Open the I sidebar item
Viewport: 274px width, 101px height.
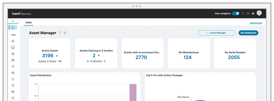(13, 79)
